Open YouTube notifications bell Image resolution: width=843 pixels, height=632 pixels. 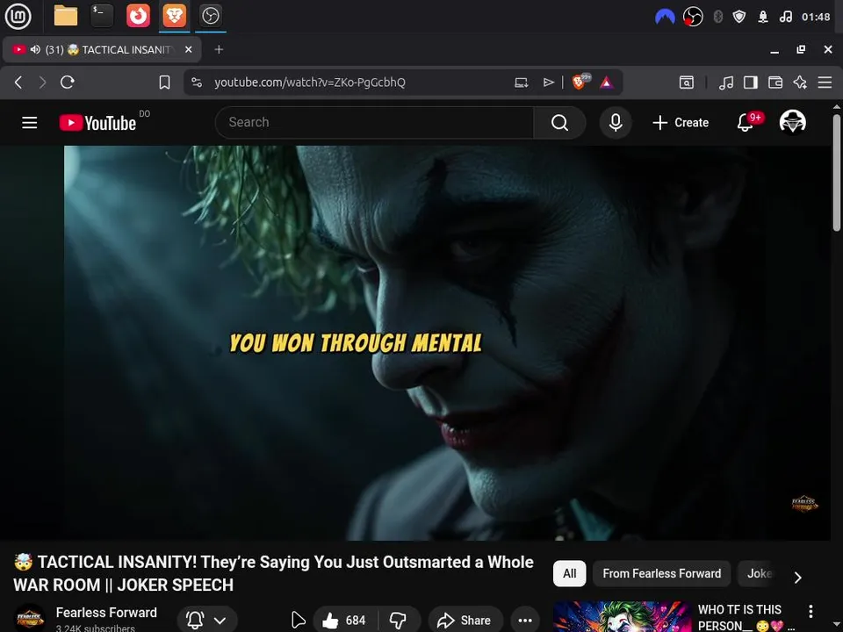pos(746,123)
